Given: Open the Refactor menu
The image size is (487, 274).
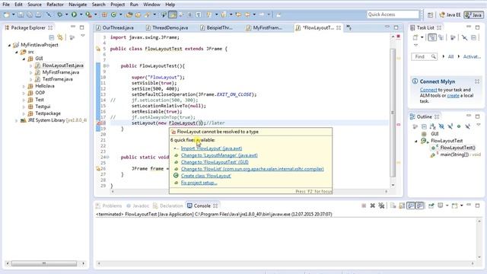Looking at the screenshot, I should (x=55, y=5).
